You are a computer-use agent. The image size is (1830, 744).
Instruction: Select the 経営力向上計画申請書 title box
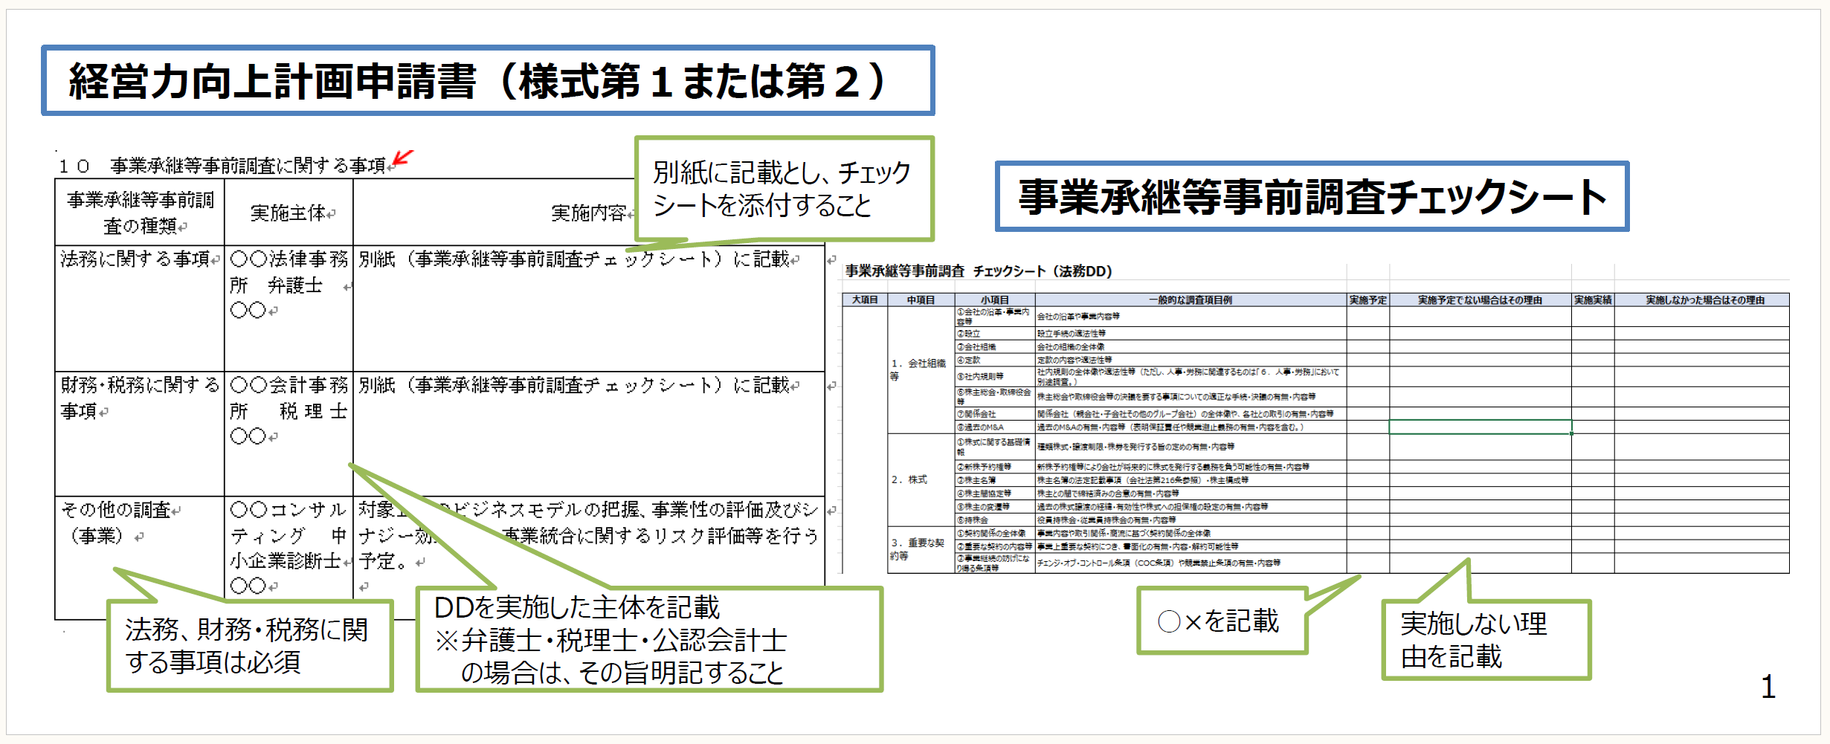487,81
